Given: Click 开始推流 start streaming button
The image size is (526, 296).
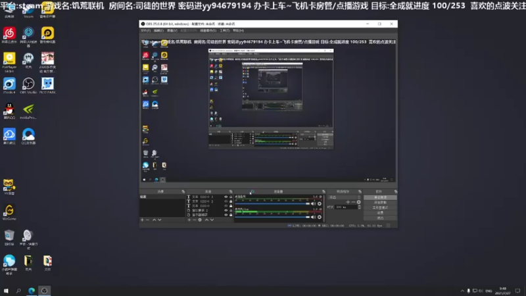Looking at the screenshot, I should tap(380, 197).
